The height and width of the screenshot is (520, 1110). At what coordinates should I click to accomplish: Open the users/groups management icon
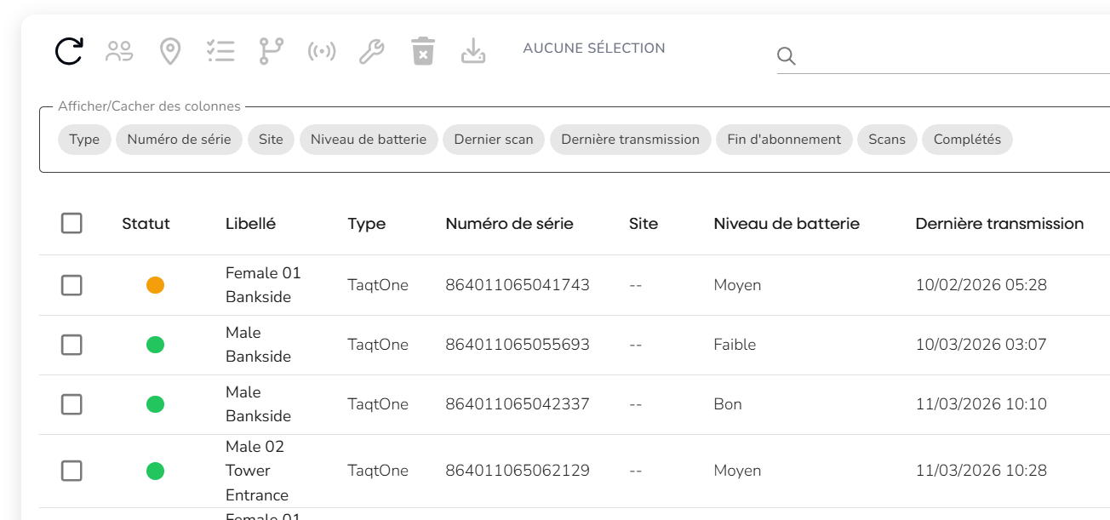tap(118, 50)
